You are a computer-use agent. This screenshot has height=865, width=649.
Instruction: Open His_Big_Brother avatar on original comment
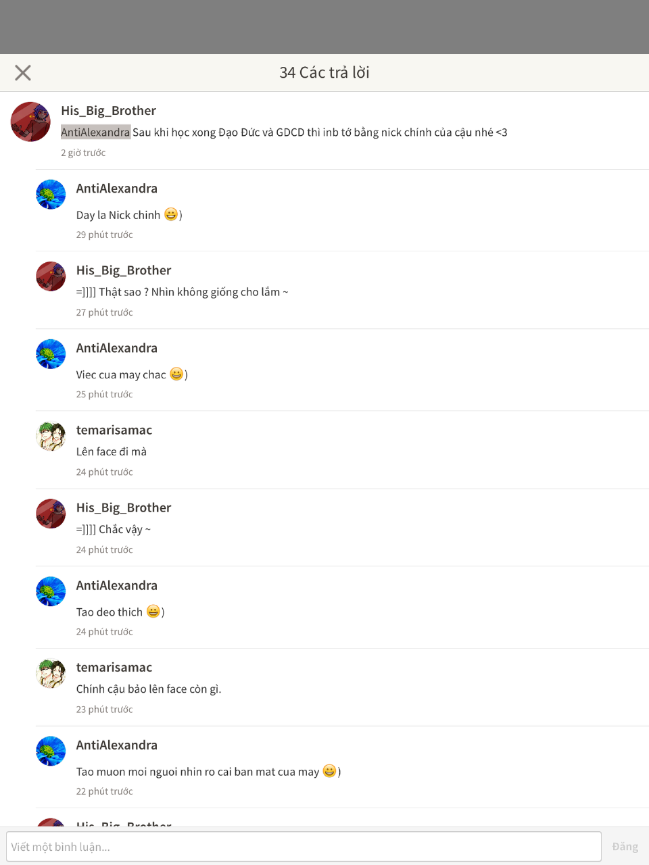[x=30, y=122]
